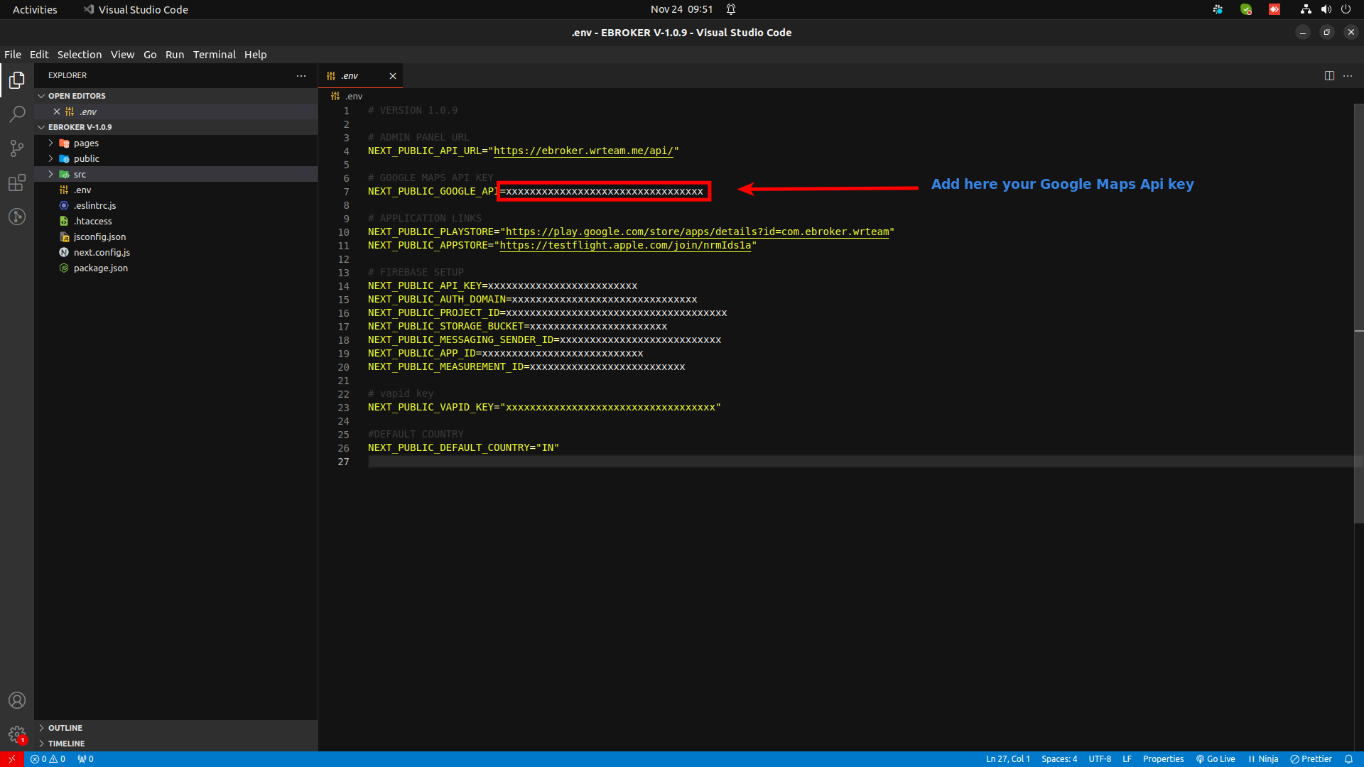Open the View menu

(x=122, y=55)
